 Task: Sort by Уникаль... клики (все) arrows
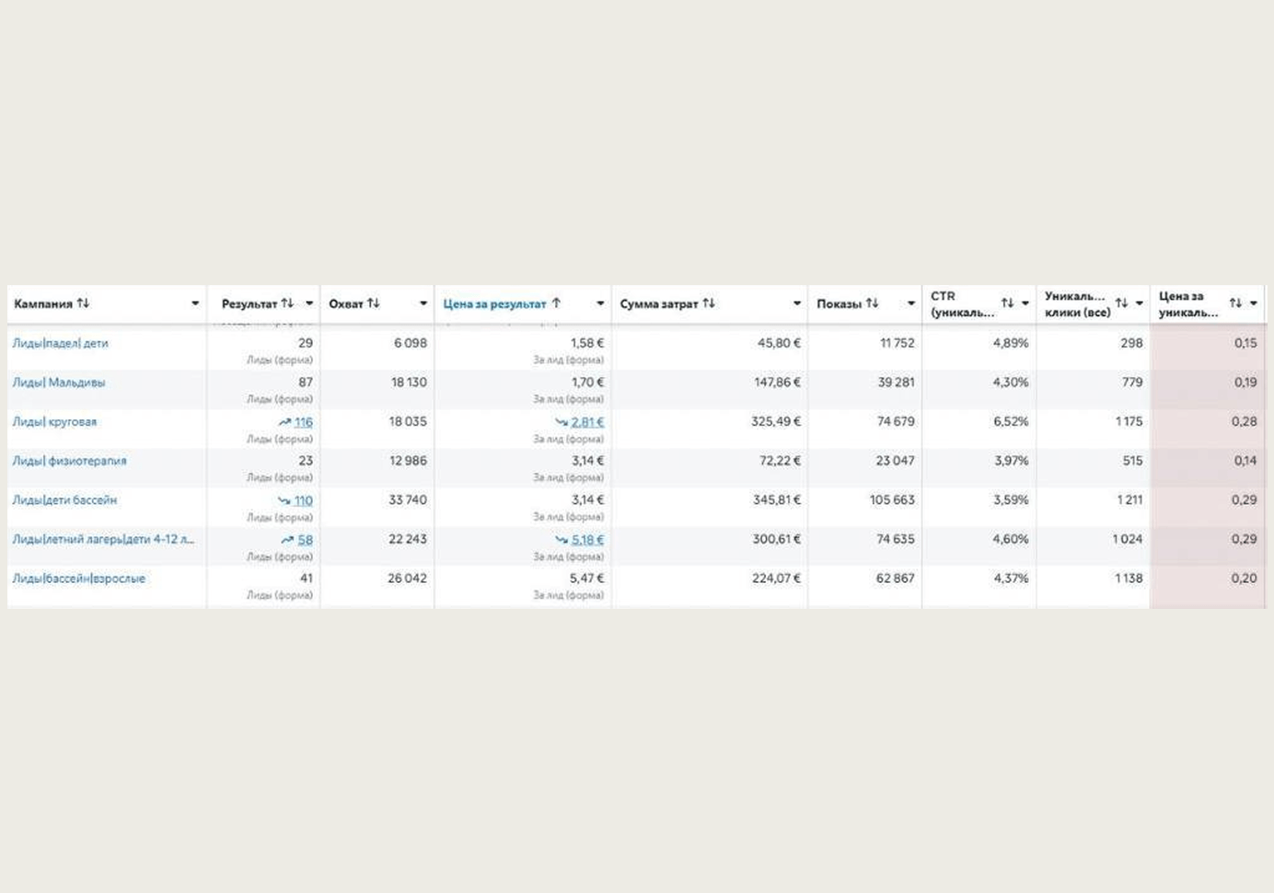coord(1121,303)
